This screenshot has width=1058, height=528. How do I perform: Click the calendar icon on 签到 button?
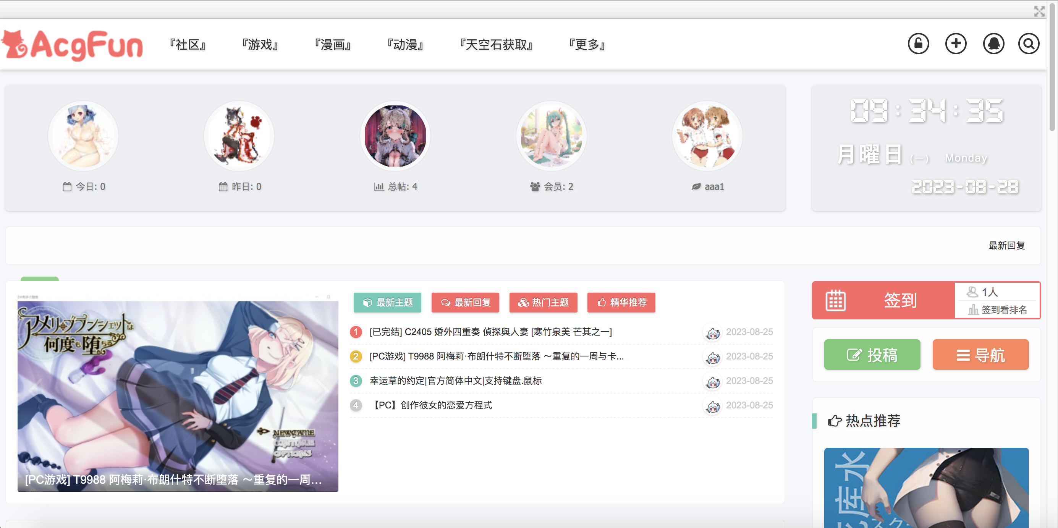[835, 300]
